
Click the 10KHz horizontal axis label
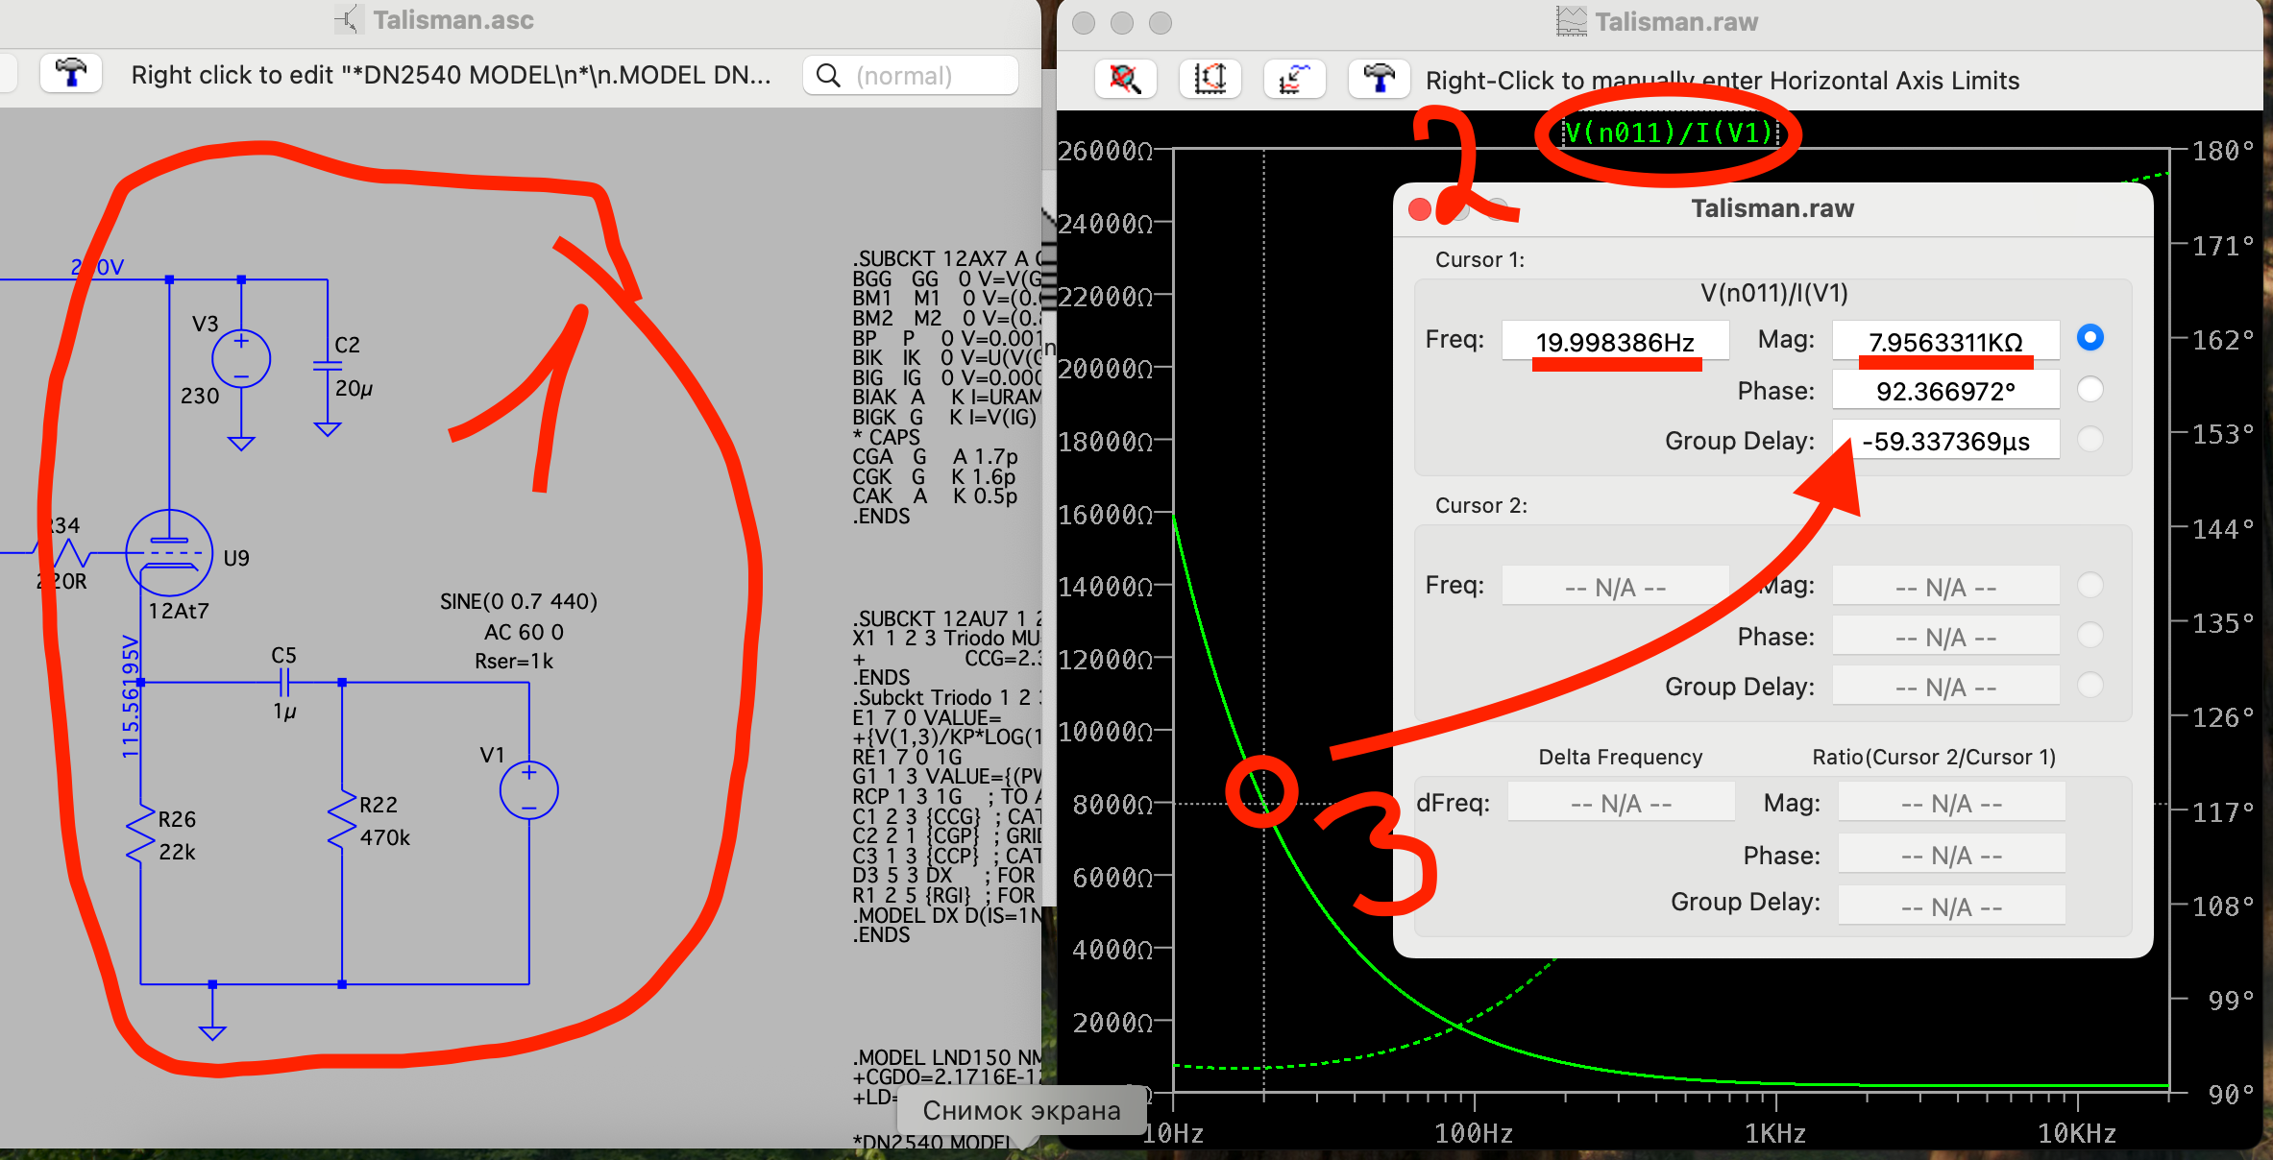point(2077,1133)
